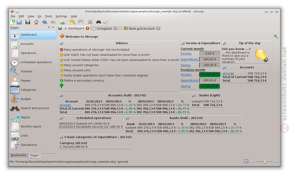Open the Trackers page in sidebar
The image size is (289, 175).
33,71
